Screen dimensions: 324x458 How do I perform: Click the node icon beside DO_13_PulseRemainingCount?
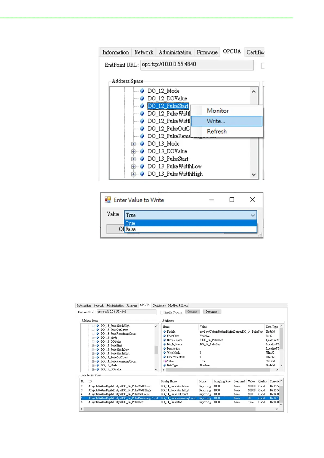pyautogui.click(x=98, y=334)
